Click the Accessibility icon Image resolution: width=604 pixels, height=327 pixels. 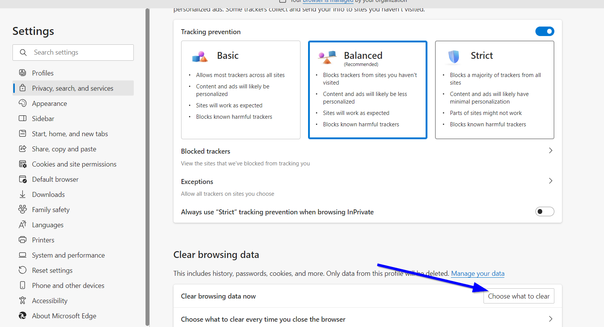tap(23, 300)
